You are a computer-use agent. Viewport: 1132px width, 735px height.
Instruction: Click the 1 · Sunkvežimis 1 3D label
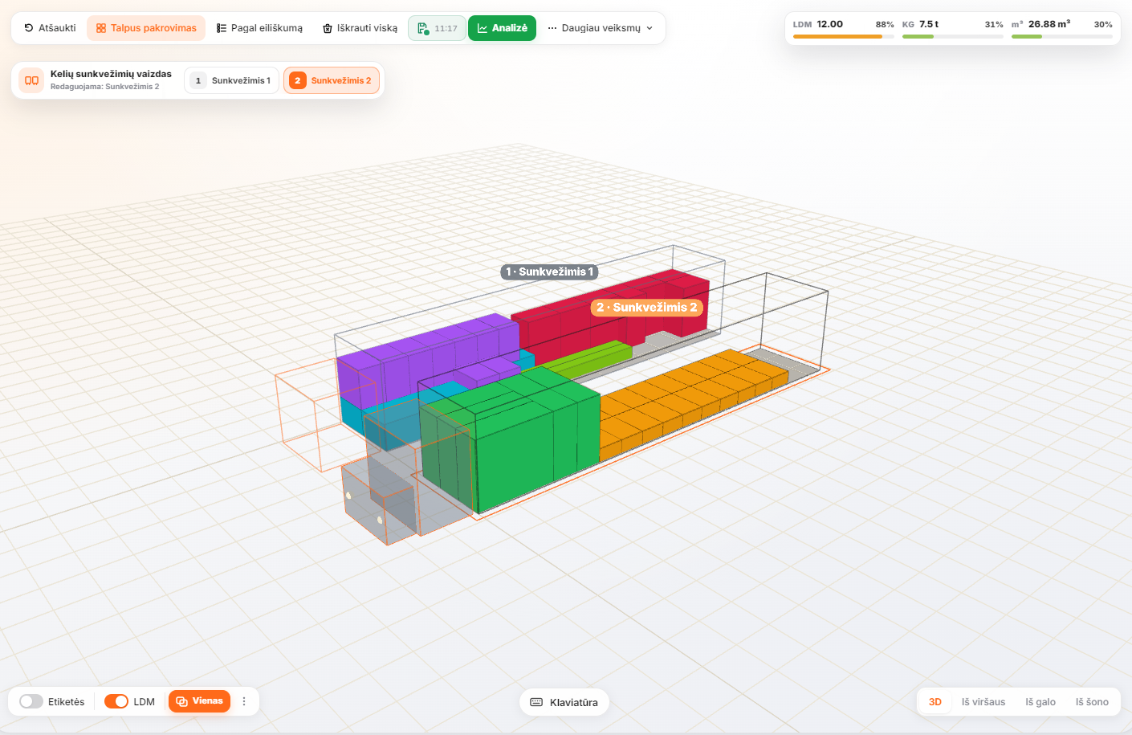point(550,272)
